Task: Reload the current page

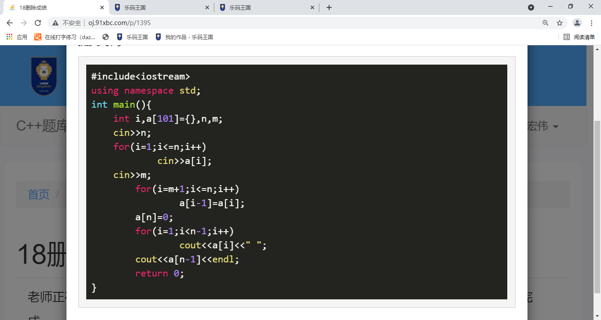Action: (x=38, y=23)
